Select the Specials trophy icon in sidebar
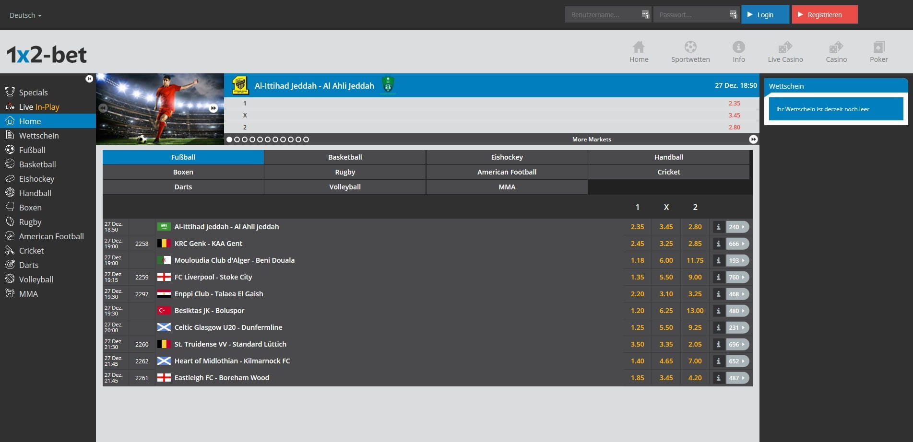Screen dimensions: 913x442 click(x=10, y=92)
